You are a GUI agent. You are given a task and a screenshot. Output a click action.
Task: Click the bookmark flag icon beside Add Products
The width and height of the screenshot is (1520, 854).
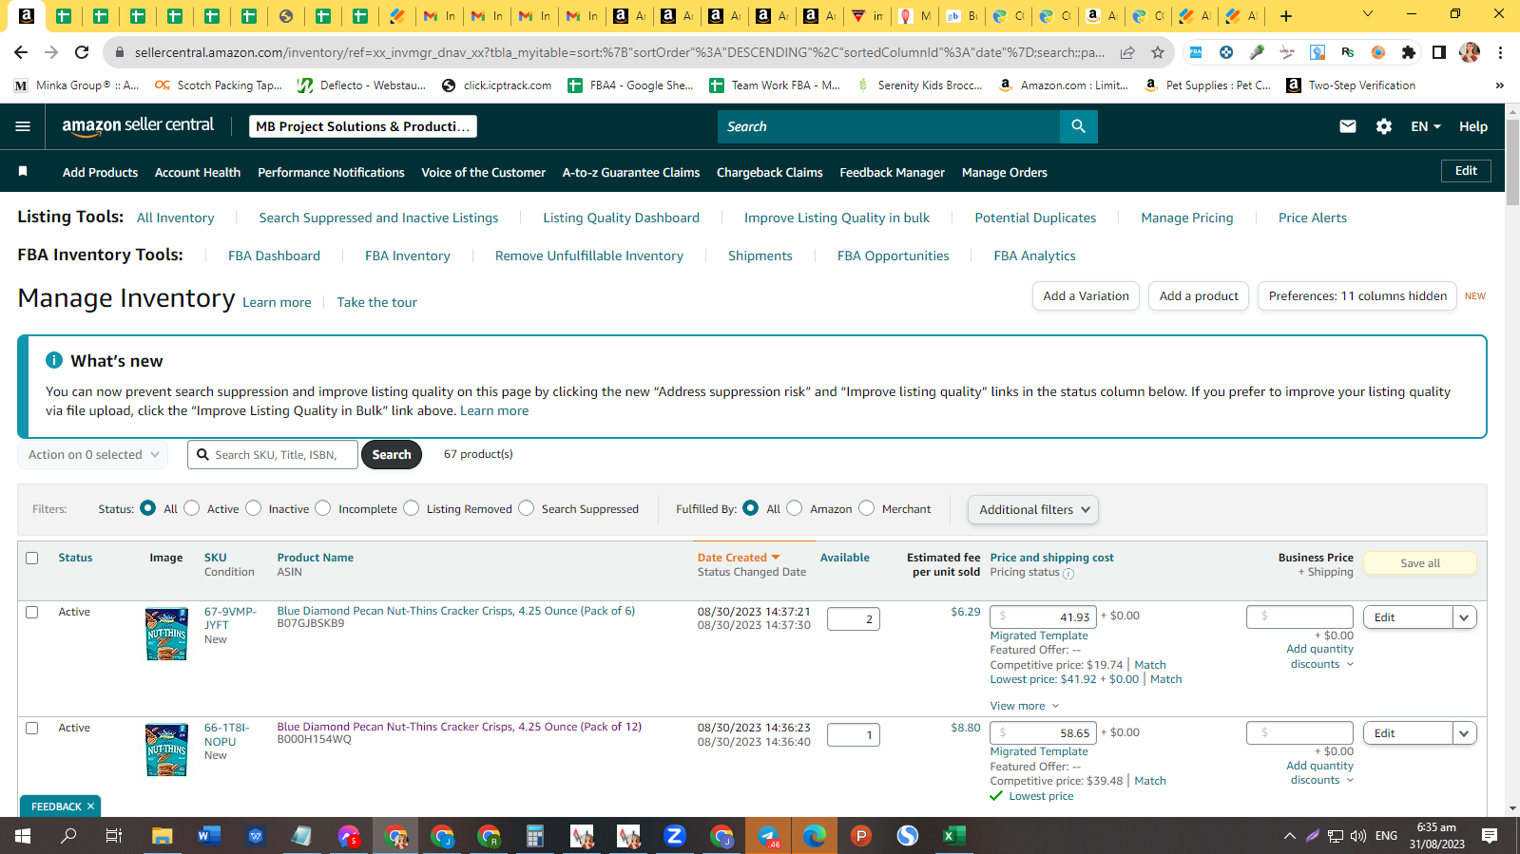tap(23, 172)
